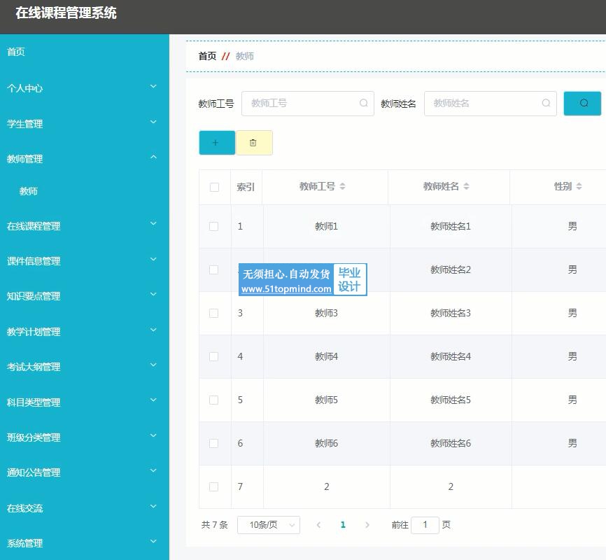This screenshot has width=606, height=560.
Task: Check the row for 教师1
Action: 213,226
